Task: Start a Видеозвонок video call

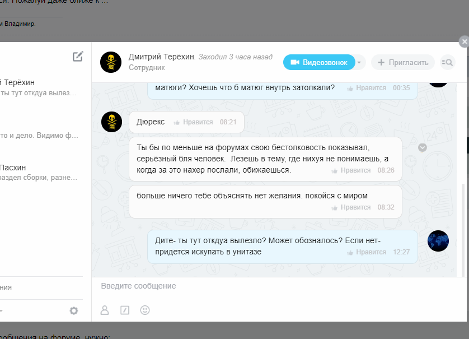Action: [319, 62]
